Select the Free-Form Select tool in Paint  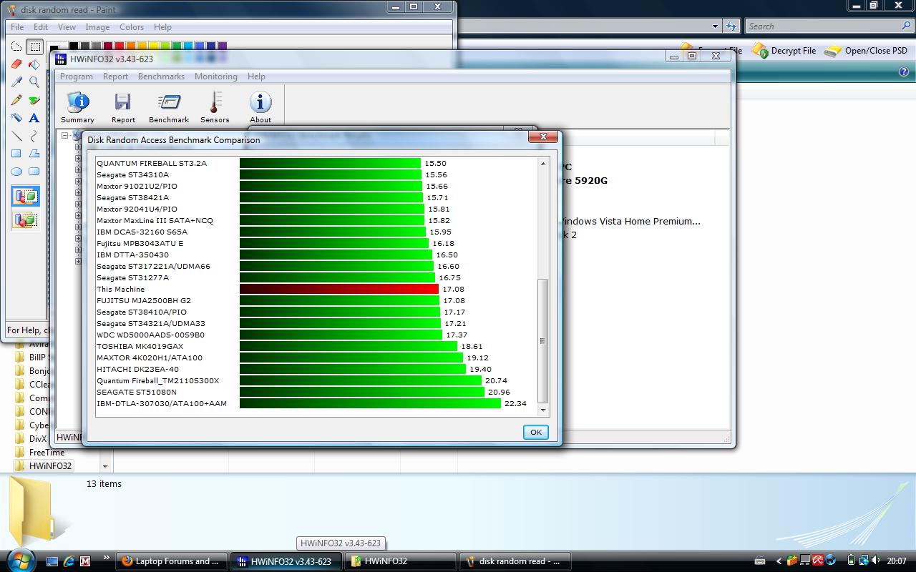pos(16,46)
